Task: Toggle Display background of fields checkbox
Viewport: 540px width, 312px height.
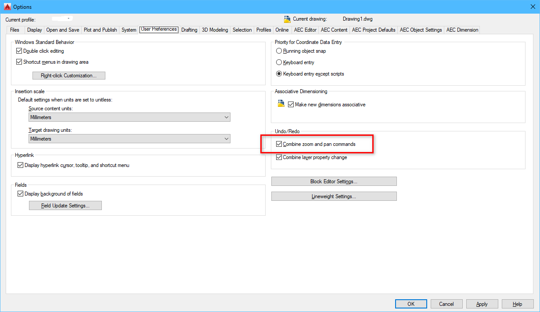Action: coord(21,194)
